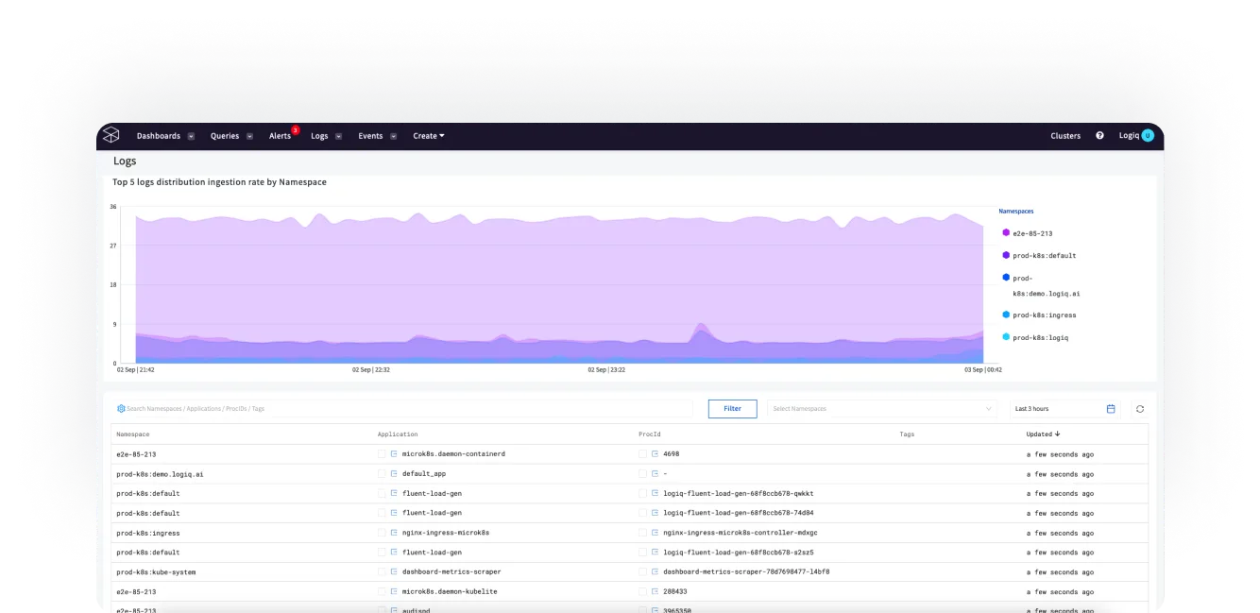Click the view icon beside nginx-ingress-microk8s-controller-mdxgc
This screenshot has width=1260, height=613.
click(655, 533)
